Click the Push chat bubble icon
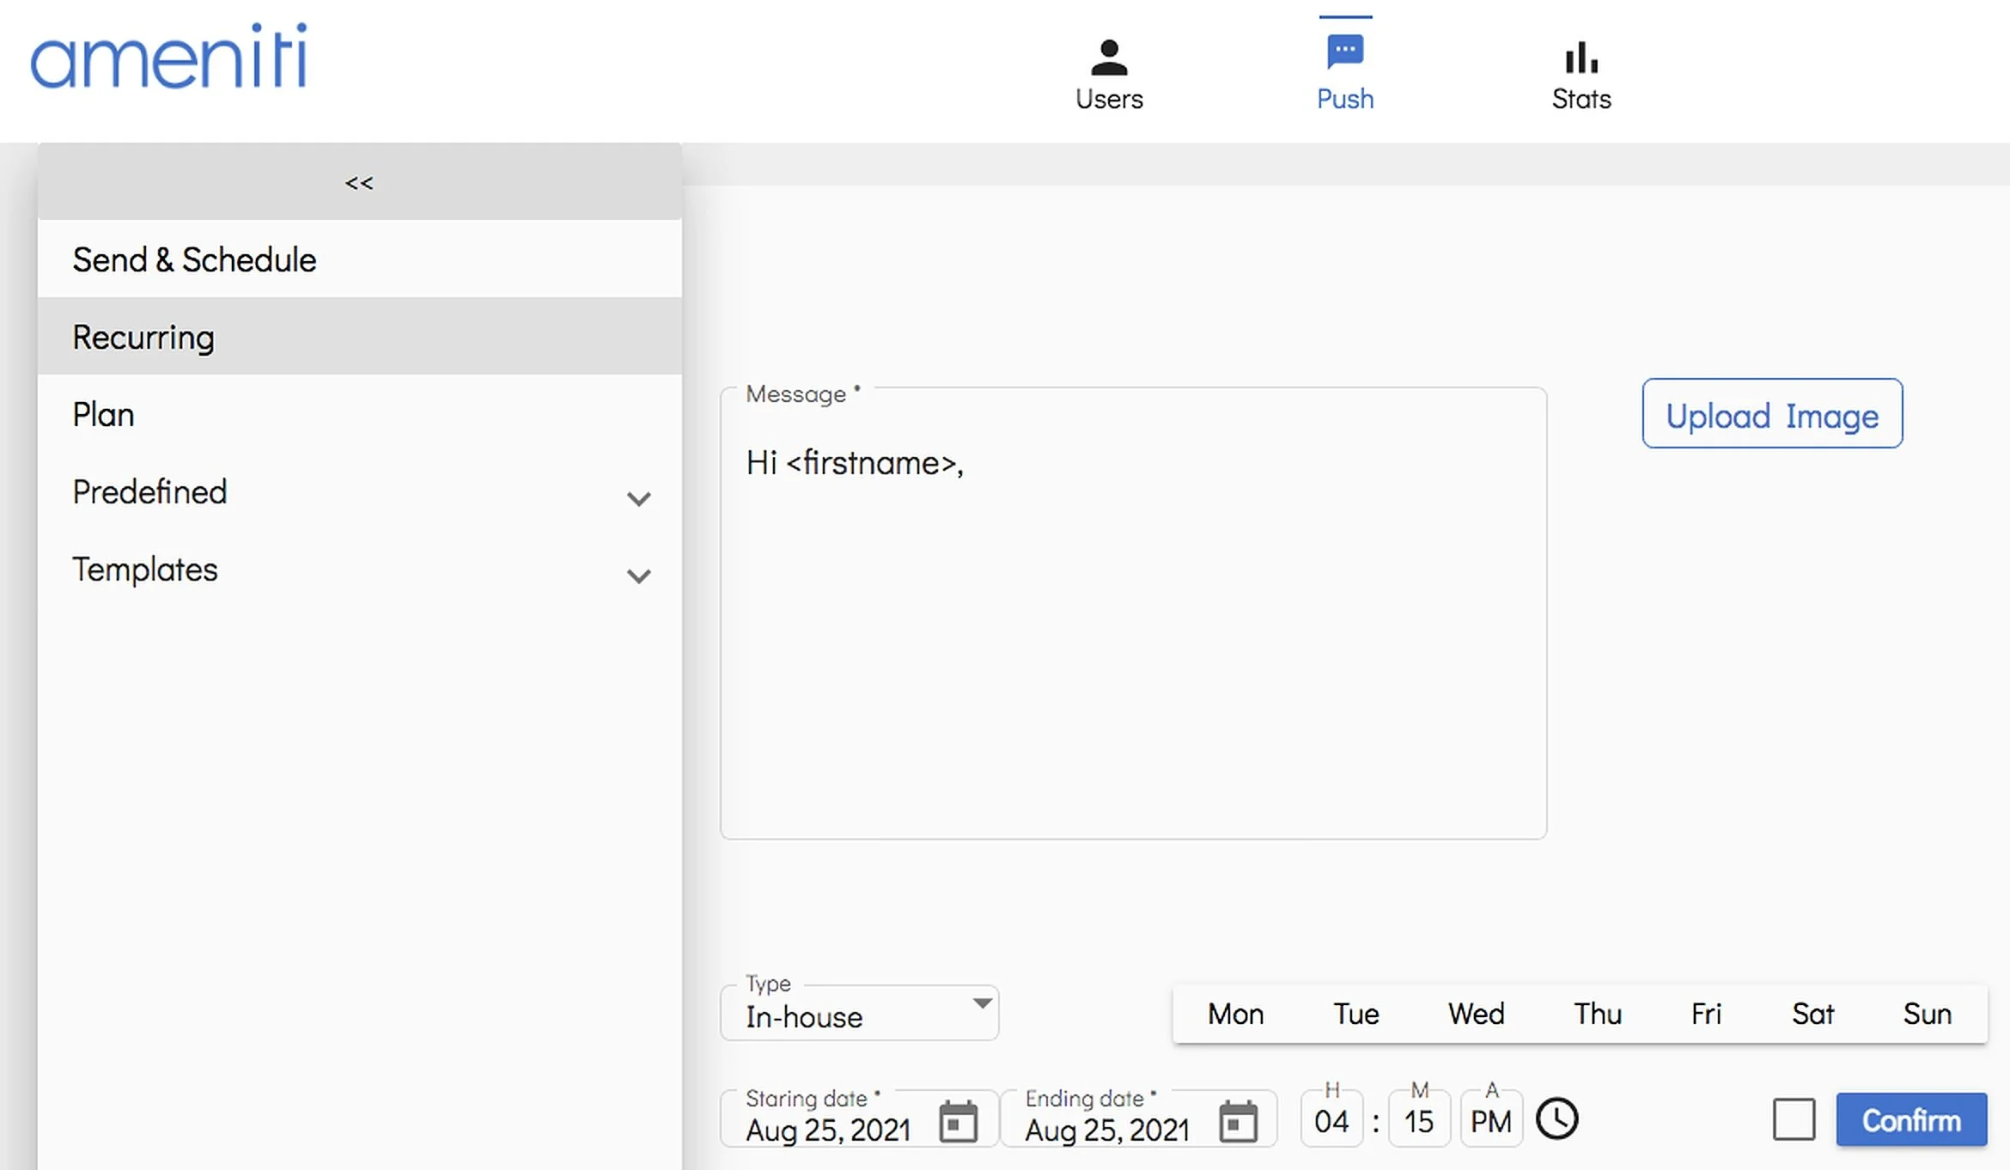 (x=1344, y=52)
